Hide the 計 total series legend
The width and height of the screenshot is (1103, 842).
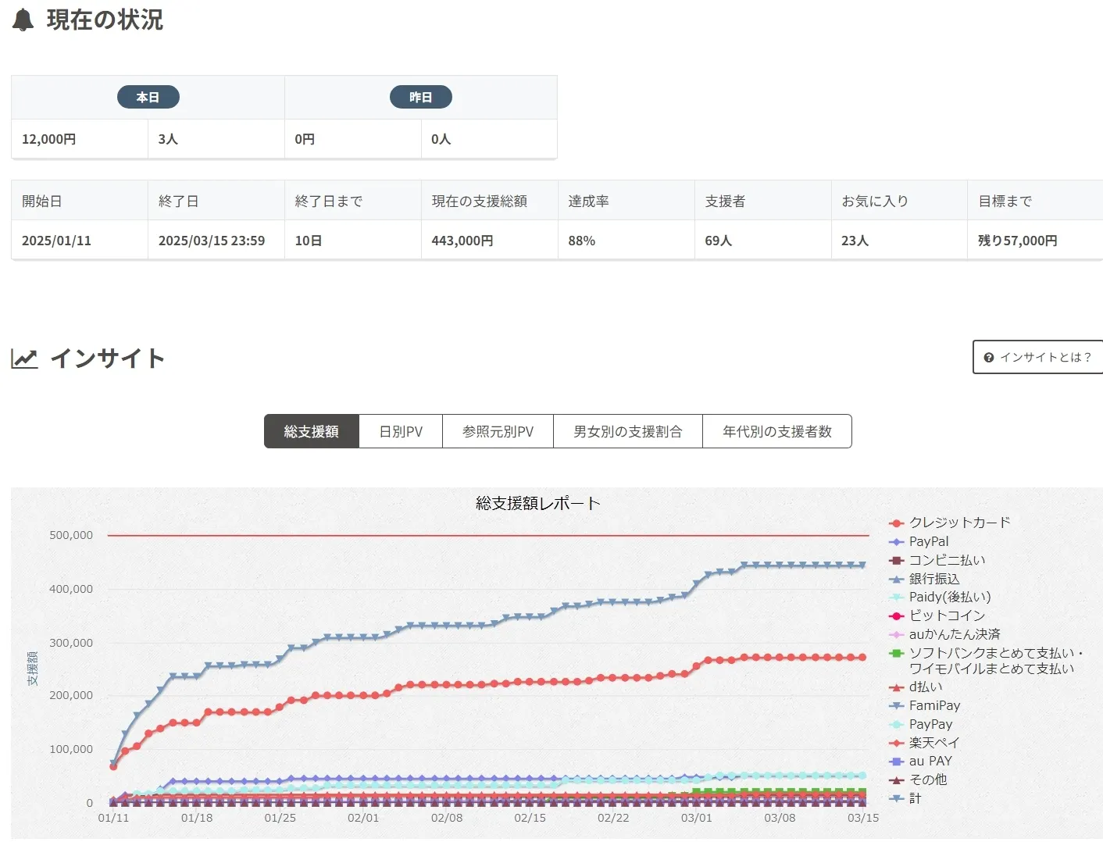(914, 798)
